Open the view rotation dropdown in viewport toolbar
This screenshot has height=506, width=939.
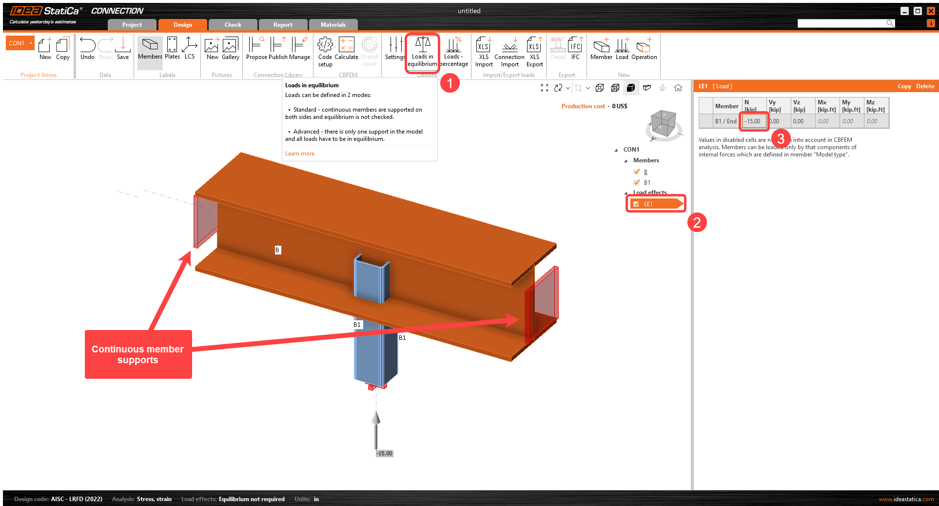[567, 88]
